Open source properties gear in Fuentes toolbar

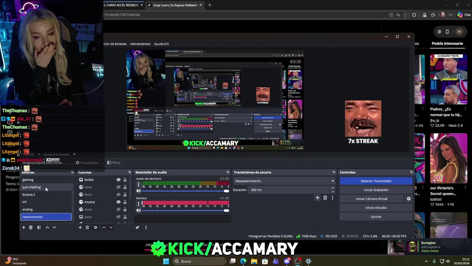96,228
